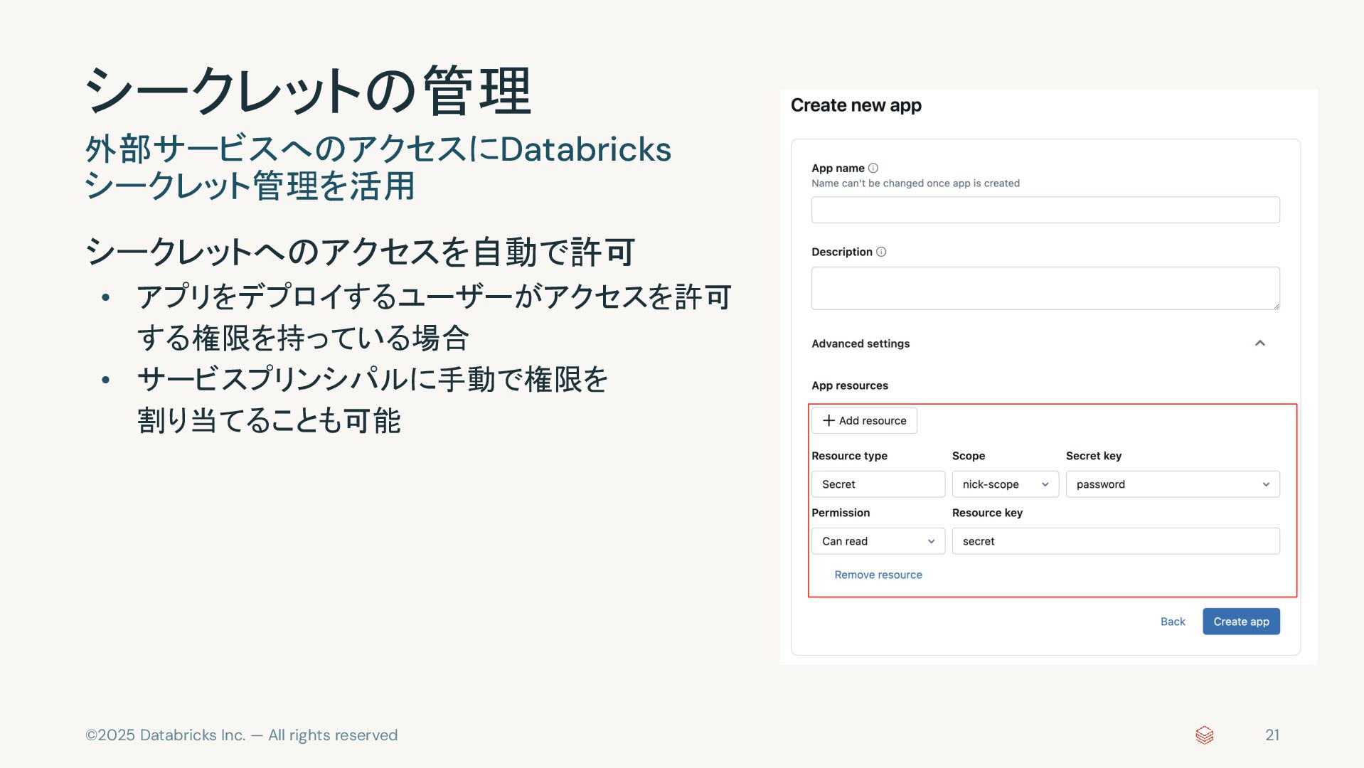This screenshot has width=1364, height=768.
Task: Click the text 'Name can't be changed once app is created'
Action: coord(915,183)
